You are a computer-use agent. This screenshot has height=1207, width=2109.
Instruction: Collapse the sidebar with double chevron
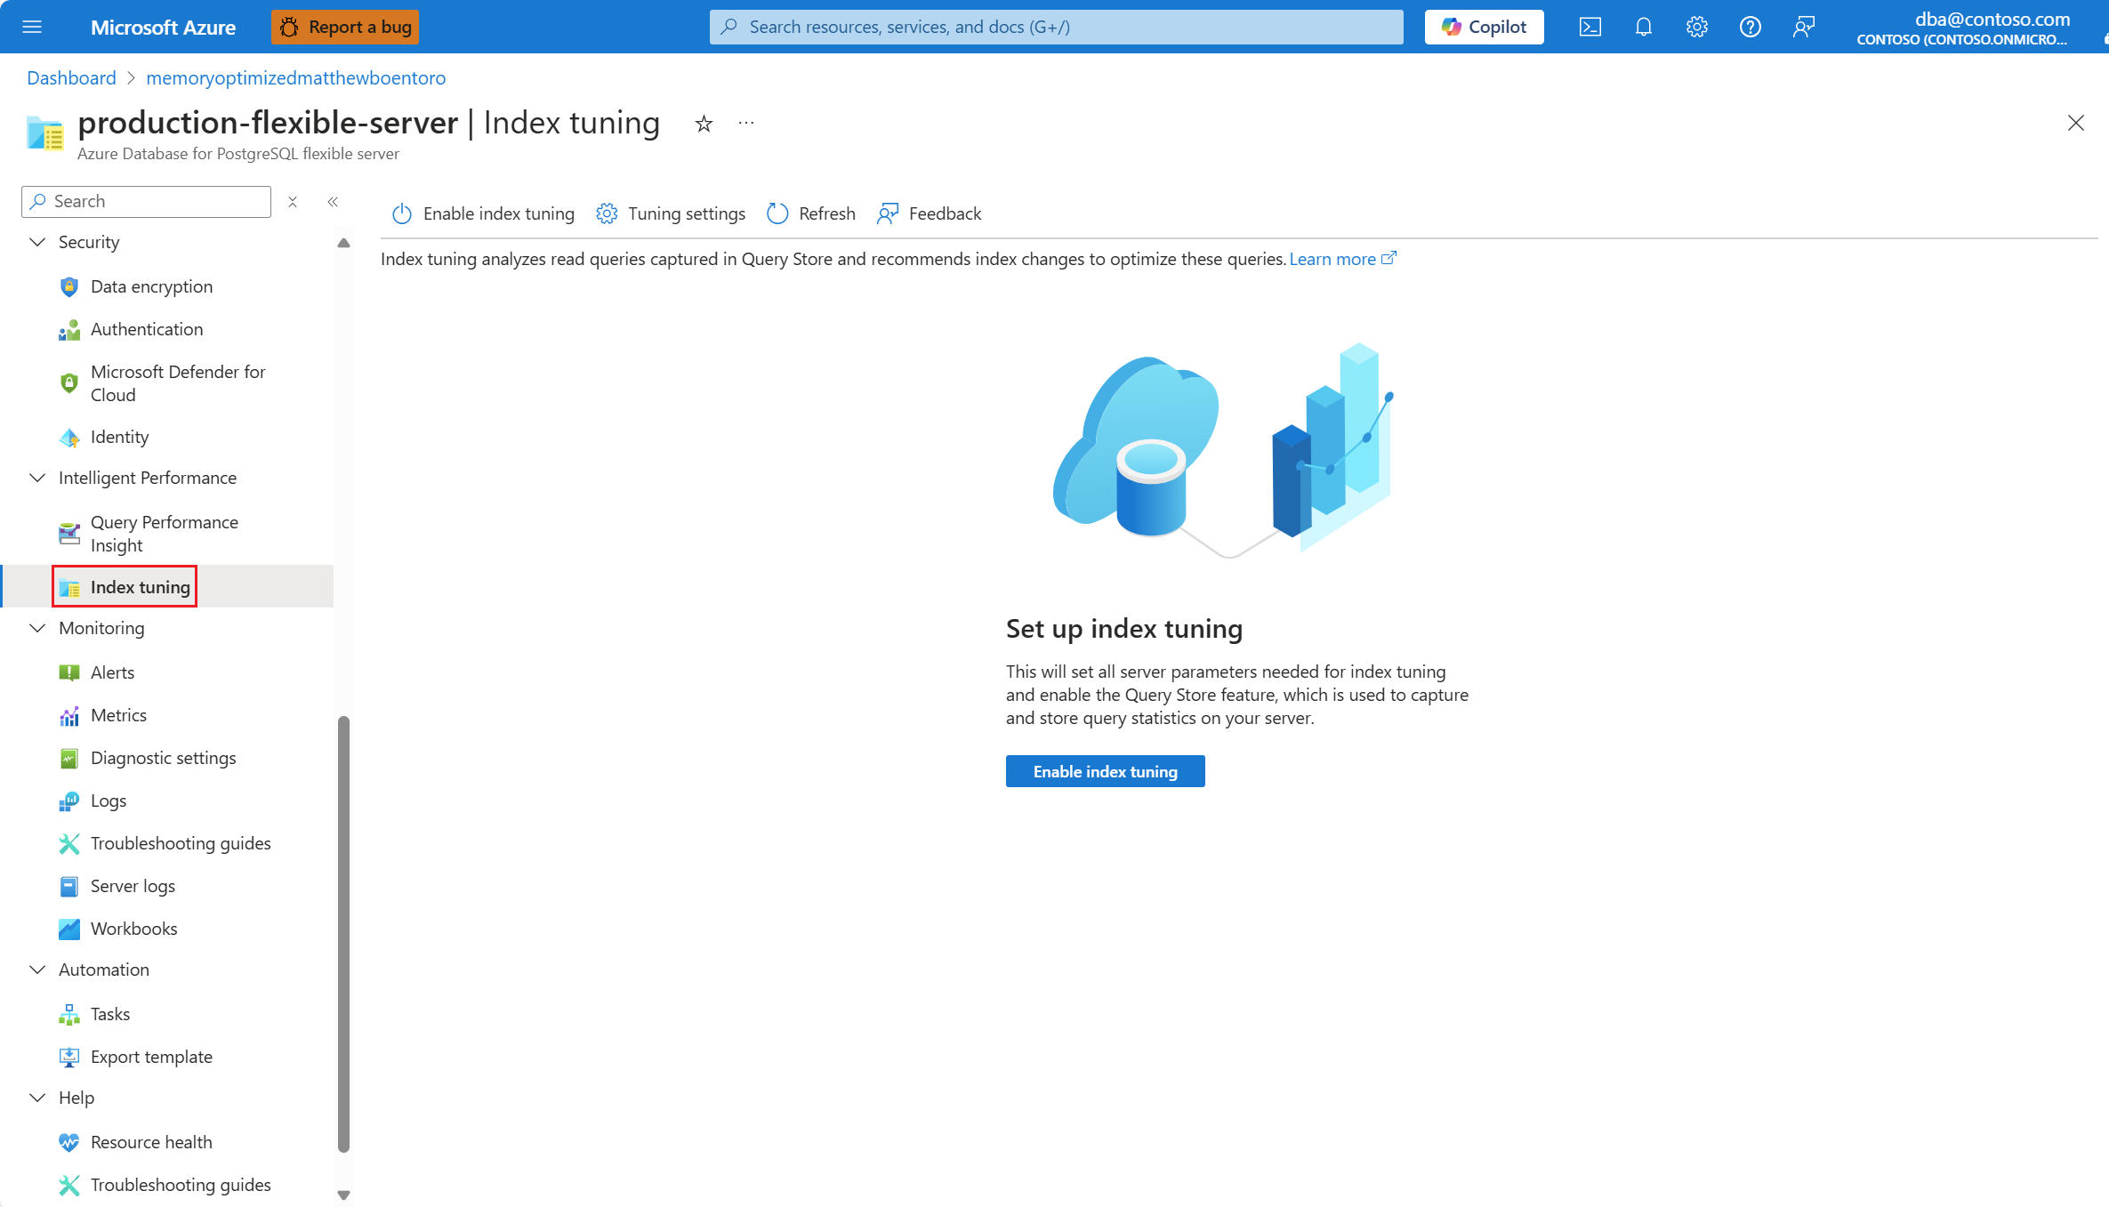(333, 202)
